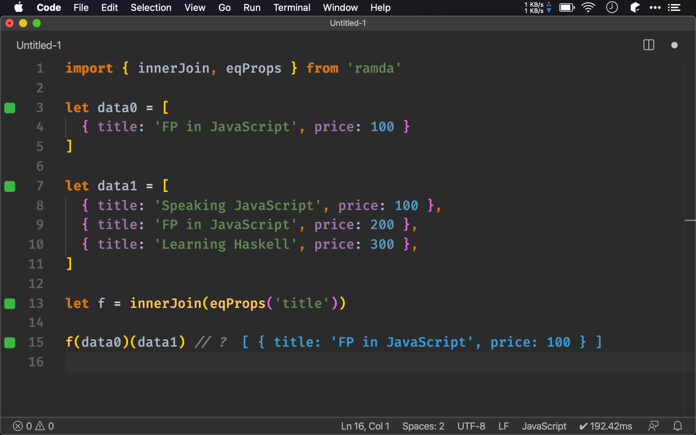The image size is (696, 435).
Task: Open the Help menu
Action: 380,7
